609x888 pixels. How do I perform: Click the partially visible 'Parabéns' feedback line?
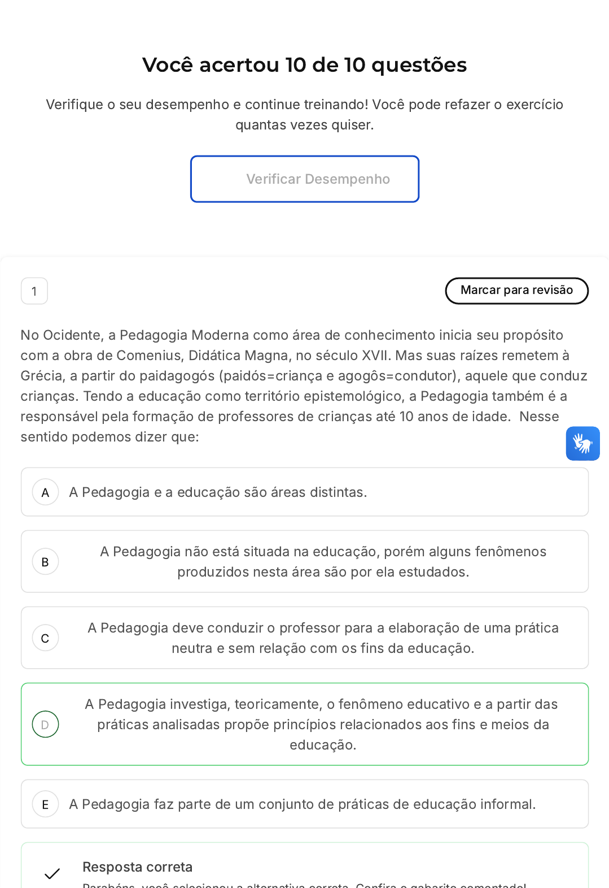[x=304, y=885]
